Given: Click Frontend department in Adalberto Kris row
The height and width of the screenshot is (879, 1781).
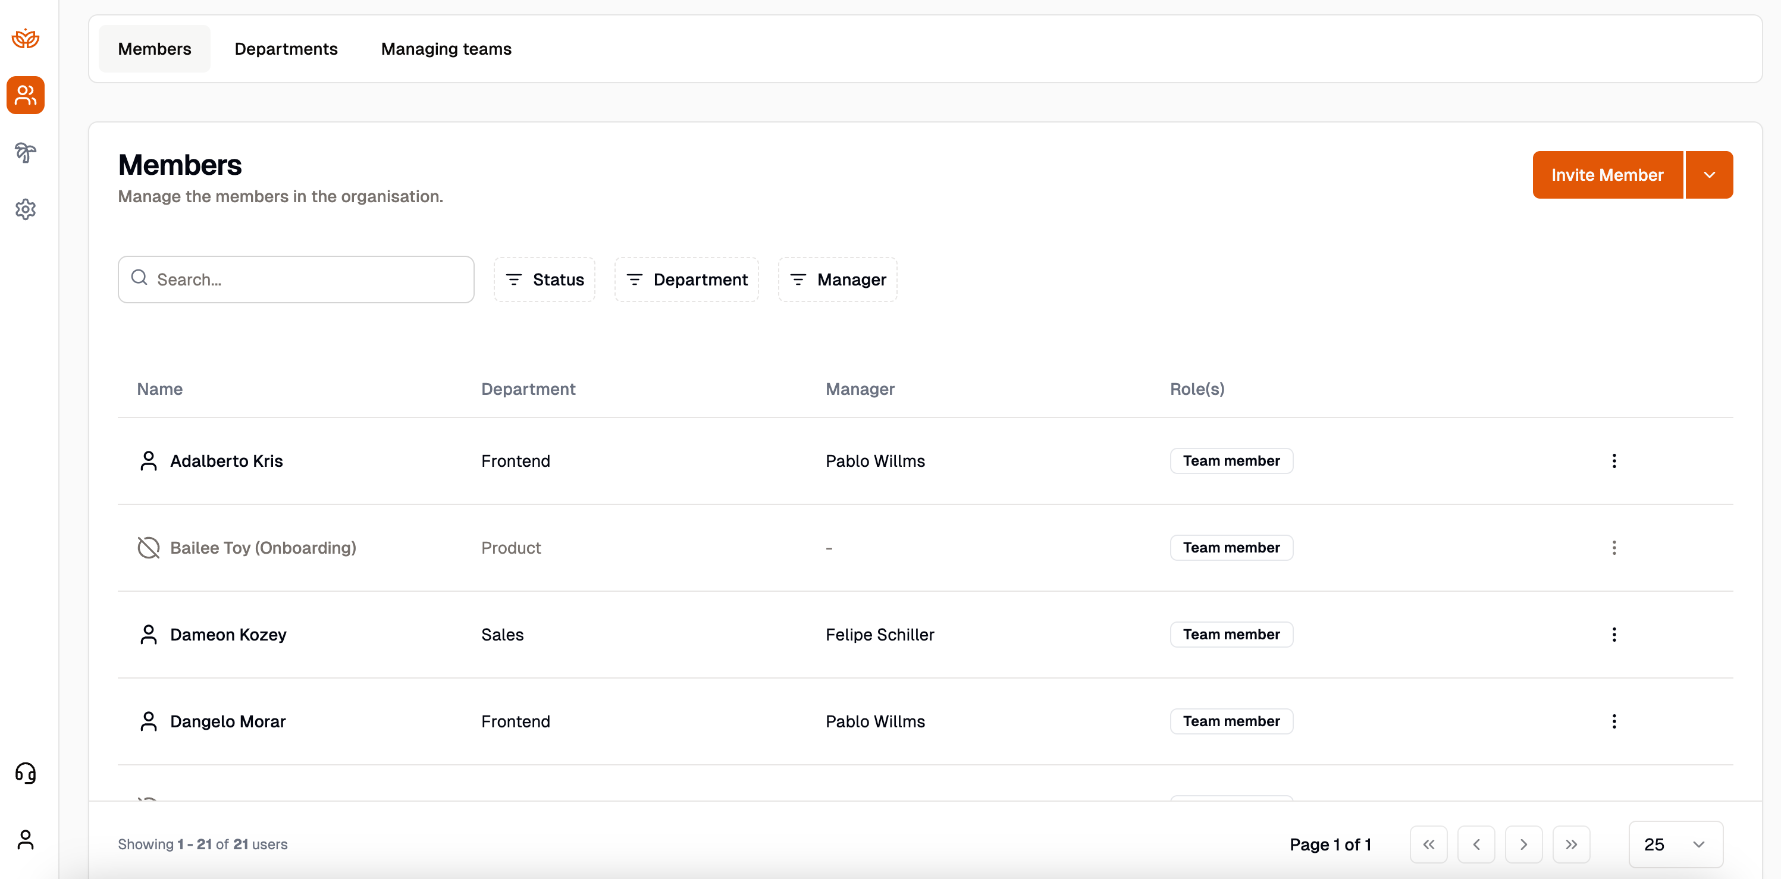Looking at the screenshot, I should point(516,461).
